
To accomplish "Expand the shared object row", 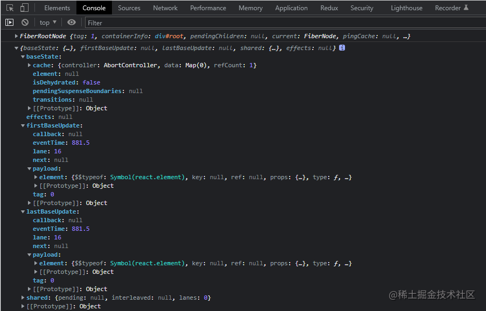I will point(23,298).
